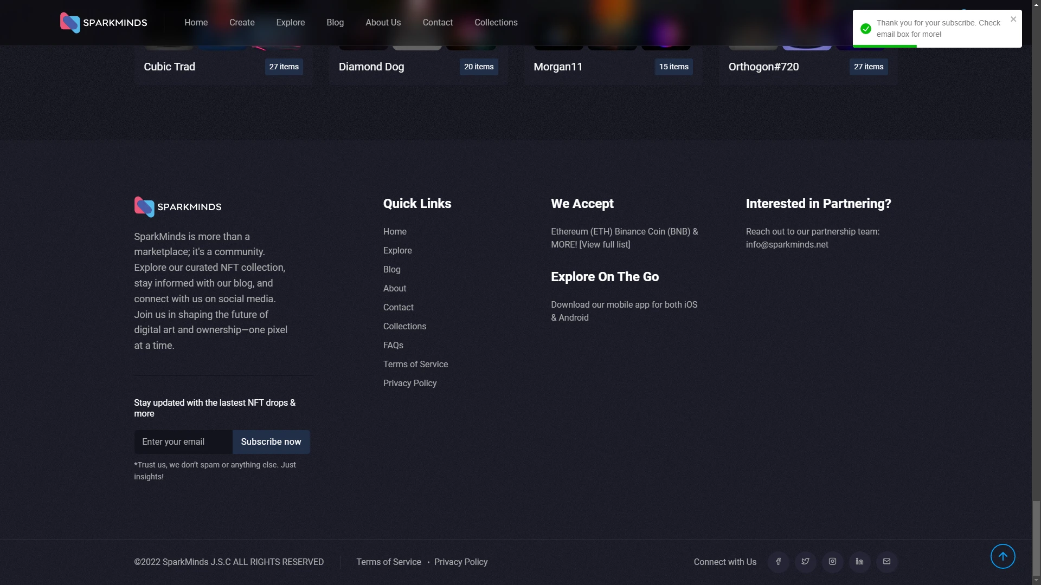
Task: Click the Facebook social icon in the footer
Action: pyautogui.click(x=778, y=562)
